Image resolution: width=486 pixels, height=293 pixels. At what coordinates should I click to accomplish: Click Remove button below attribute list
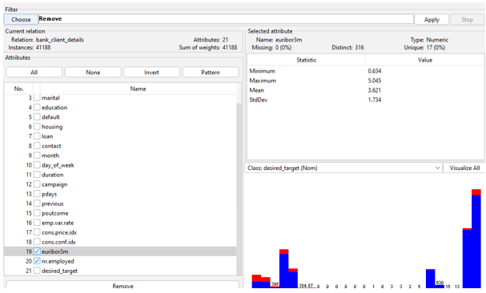click(123, 286)
